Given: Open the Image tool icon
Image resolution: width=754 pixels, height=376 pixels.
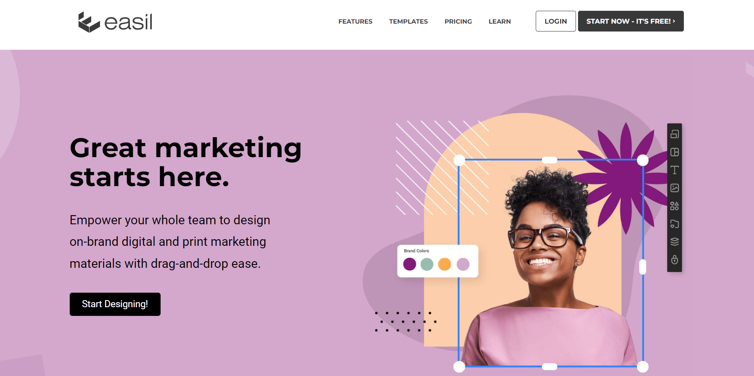Looking at the screenshot, I should (x=674, y=188).
